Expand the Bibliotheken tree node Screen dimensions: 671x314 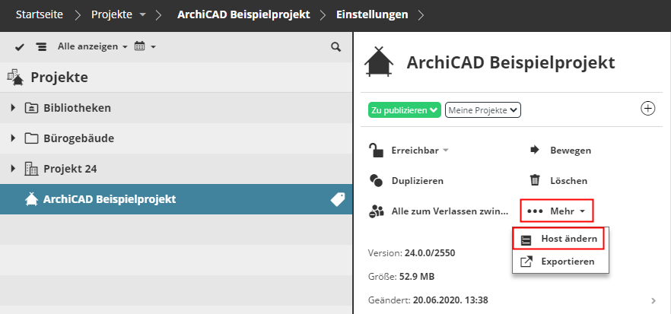pos(13,108)
